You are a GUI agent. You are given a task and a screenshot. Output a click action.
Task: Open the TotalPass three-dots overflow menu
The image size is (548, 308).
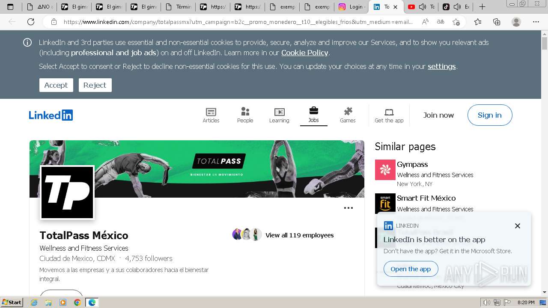point(348,208)
